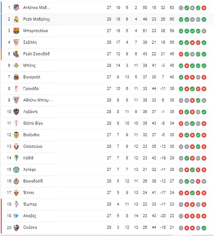This screenshot has width=214, height=236.
Task: Click Real Sociedad's red loss form icon
Action: click(181, 54)
